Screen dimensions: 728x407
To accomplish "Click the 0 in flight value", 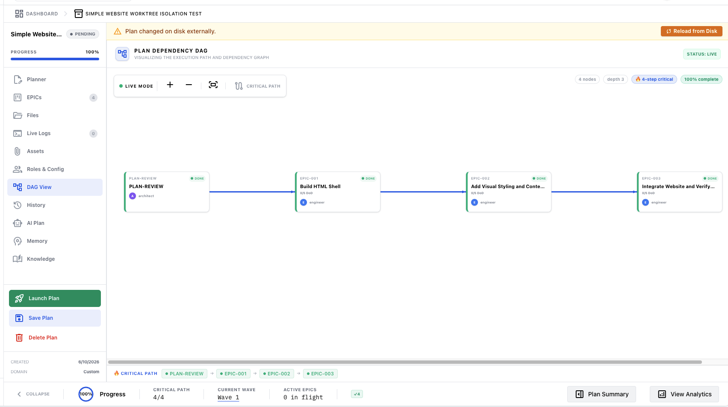I will pos(303,398).
